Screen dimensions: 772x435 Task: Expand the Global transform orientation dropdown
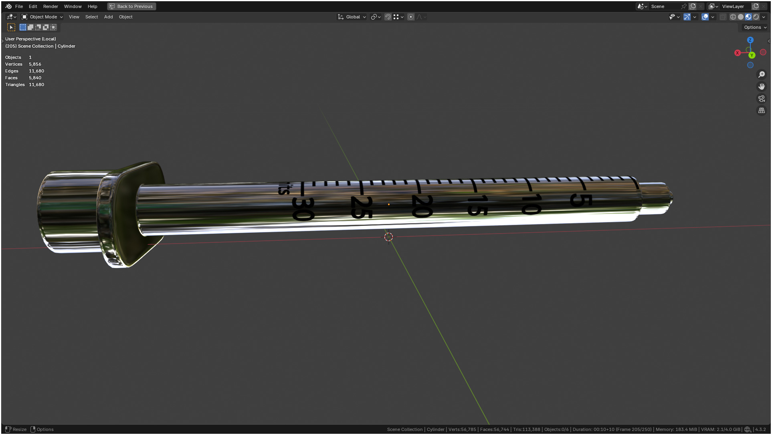tap(352, 17)
